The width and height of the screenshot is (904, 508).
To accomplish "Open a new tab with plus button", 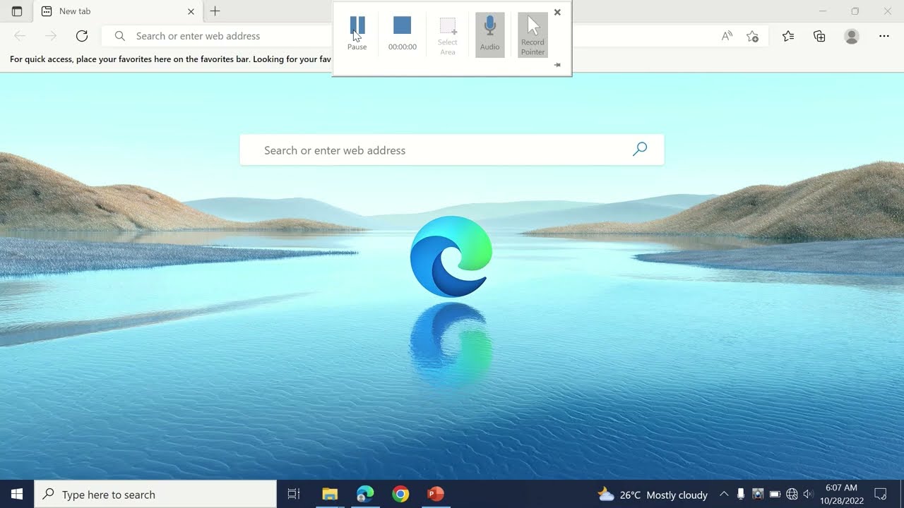I will click(215, 11).
